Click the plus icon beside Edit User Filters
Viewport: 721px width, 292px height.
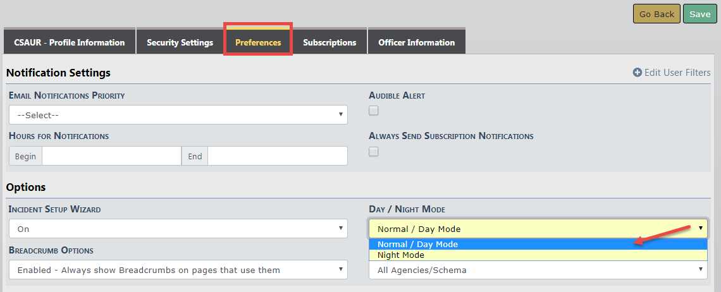(x=638, y=73)
